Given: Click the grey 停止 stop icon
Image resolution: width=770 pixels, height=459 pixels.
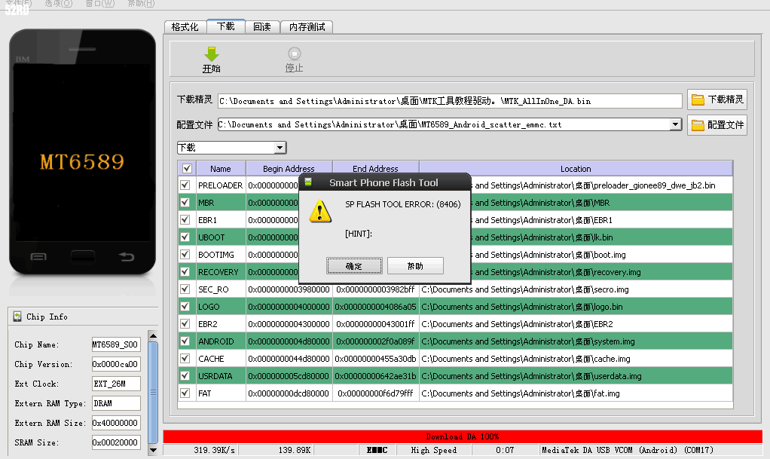Looking at the screenshot, I should [x=294, y=53].
